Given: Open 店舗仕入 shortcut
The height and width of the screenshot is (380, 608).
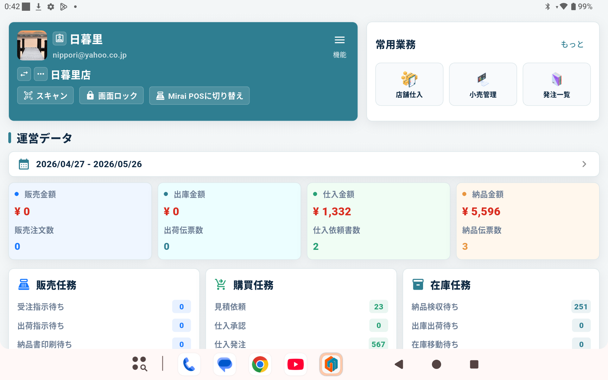Looking at the screenshot, I should tap(409, 84).
